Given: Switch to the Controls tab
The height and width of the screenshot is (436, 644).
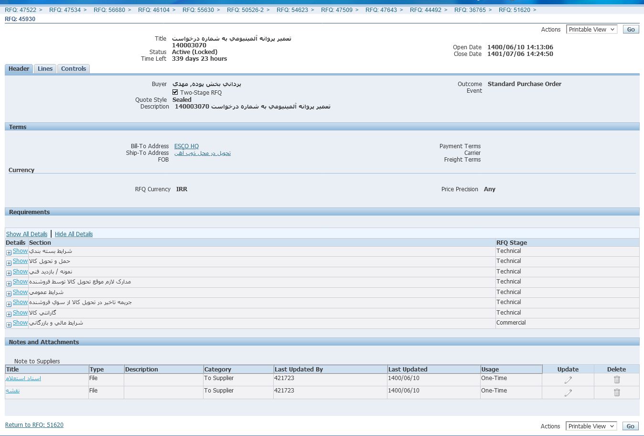Looking at the screenshot, I should point(74,69).
